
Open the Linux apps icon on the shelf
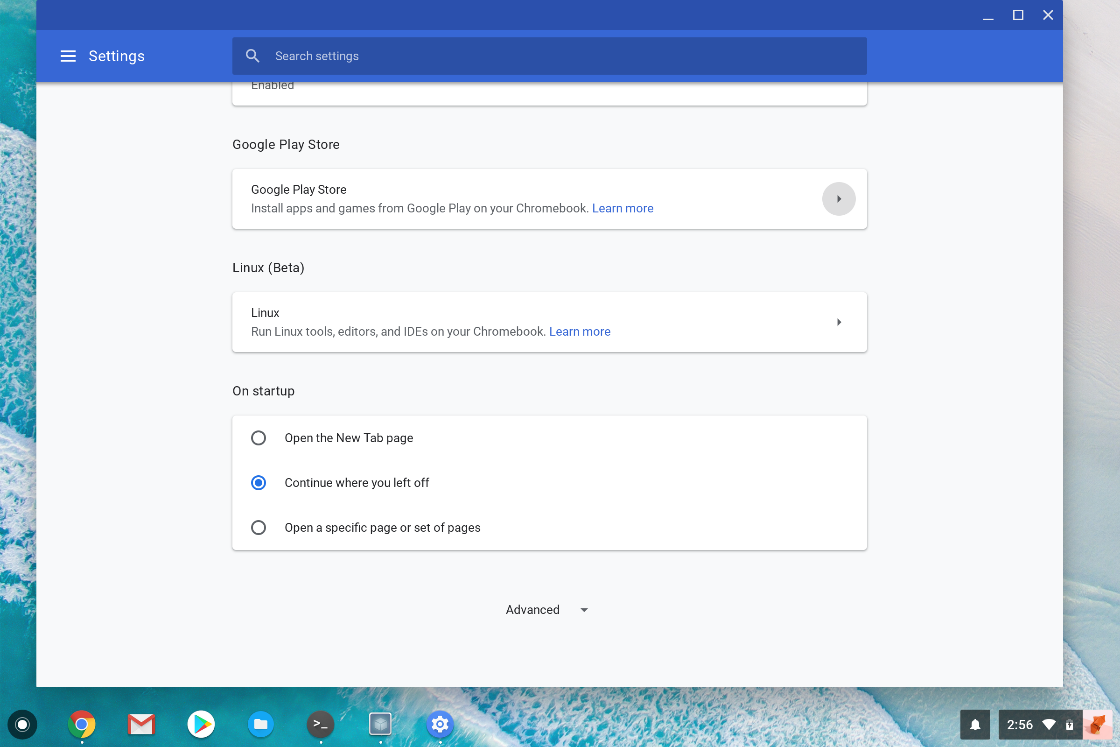tap(379, 725)
